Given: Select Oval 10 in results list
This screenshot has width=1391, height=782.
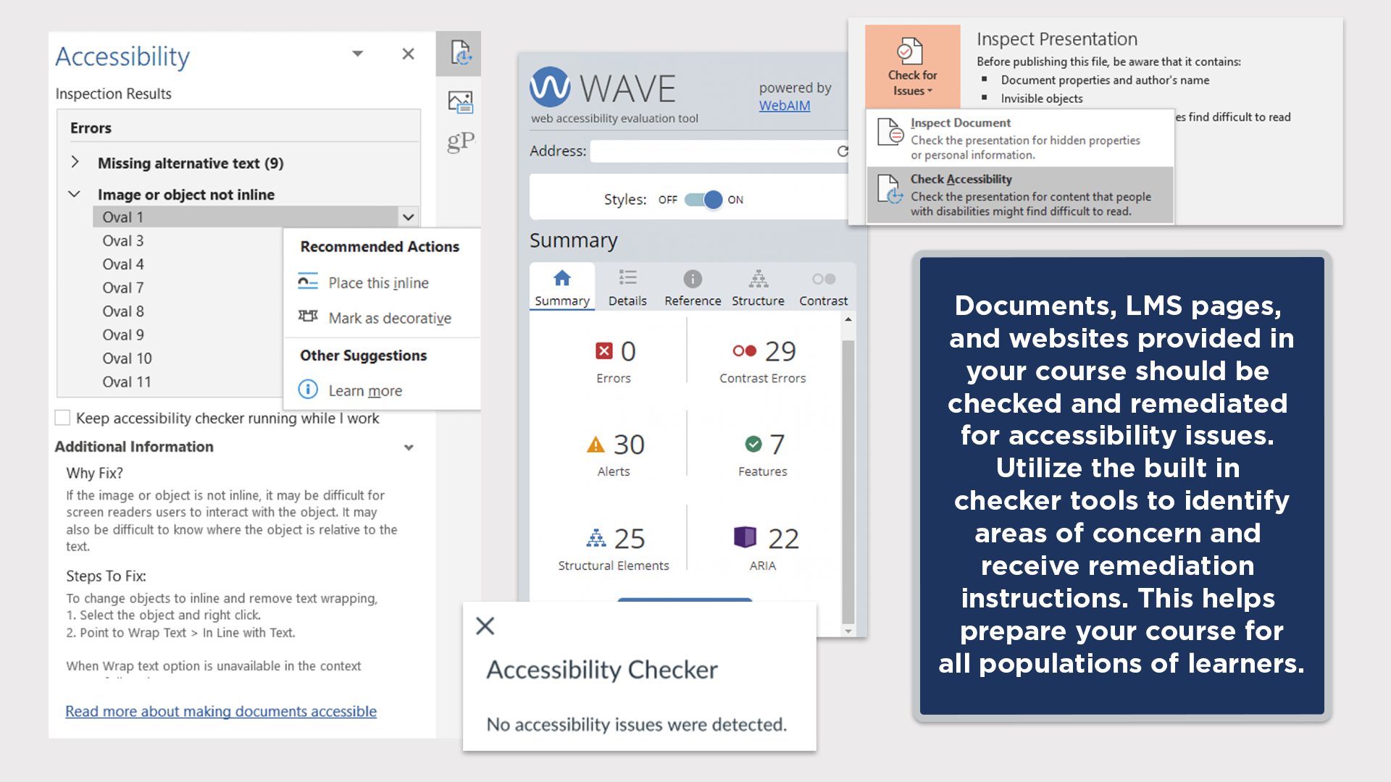Looking at the screenshot, I should click(127, 358).
